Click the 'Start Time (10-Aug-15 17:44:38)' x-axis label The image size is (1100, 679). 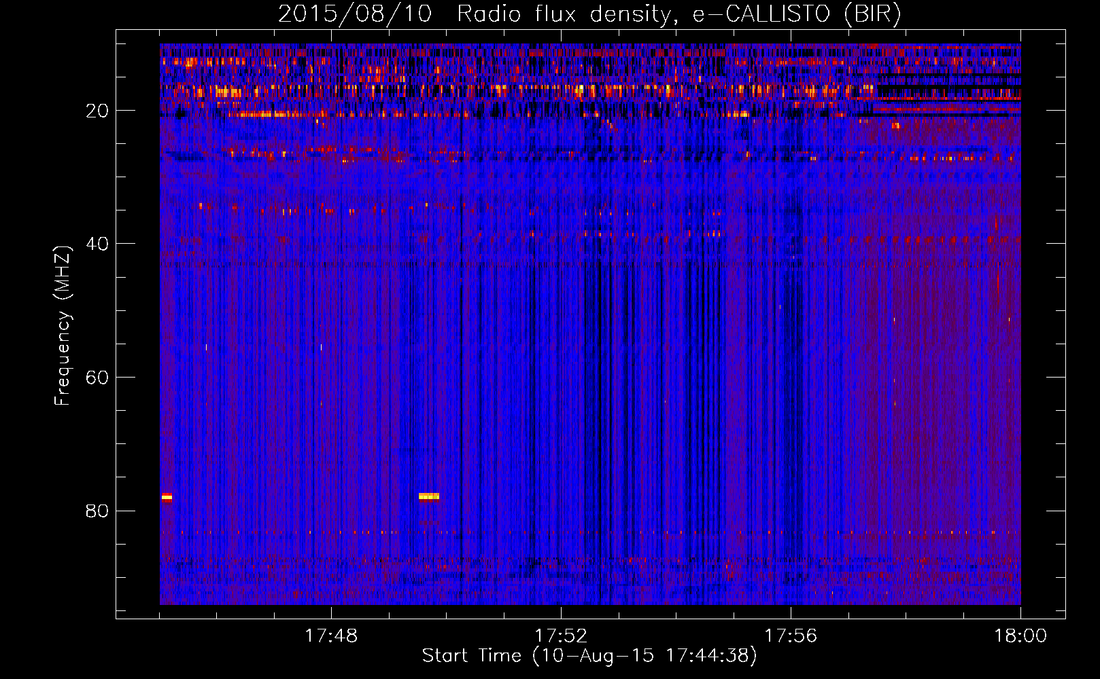589,656
